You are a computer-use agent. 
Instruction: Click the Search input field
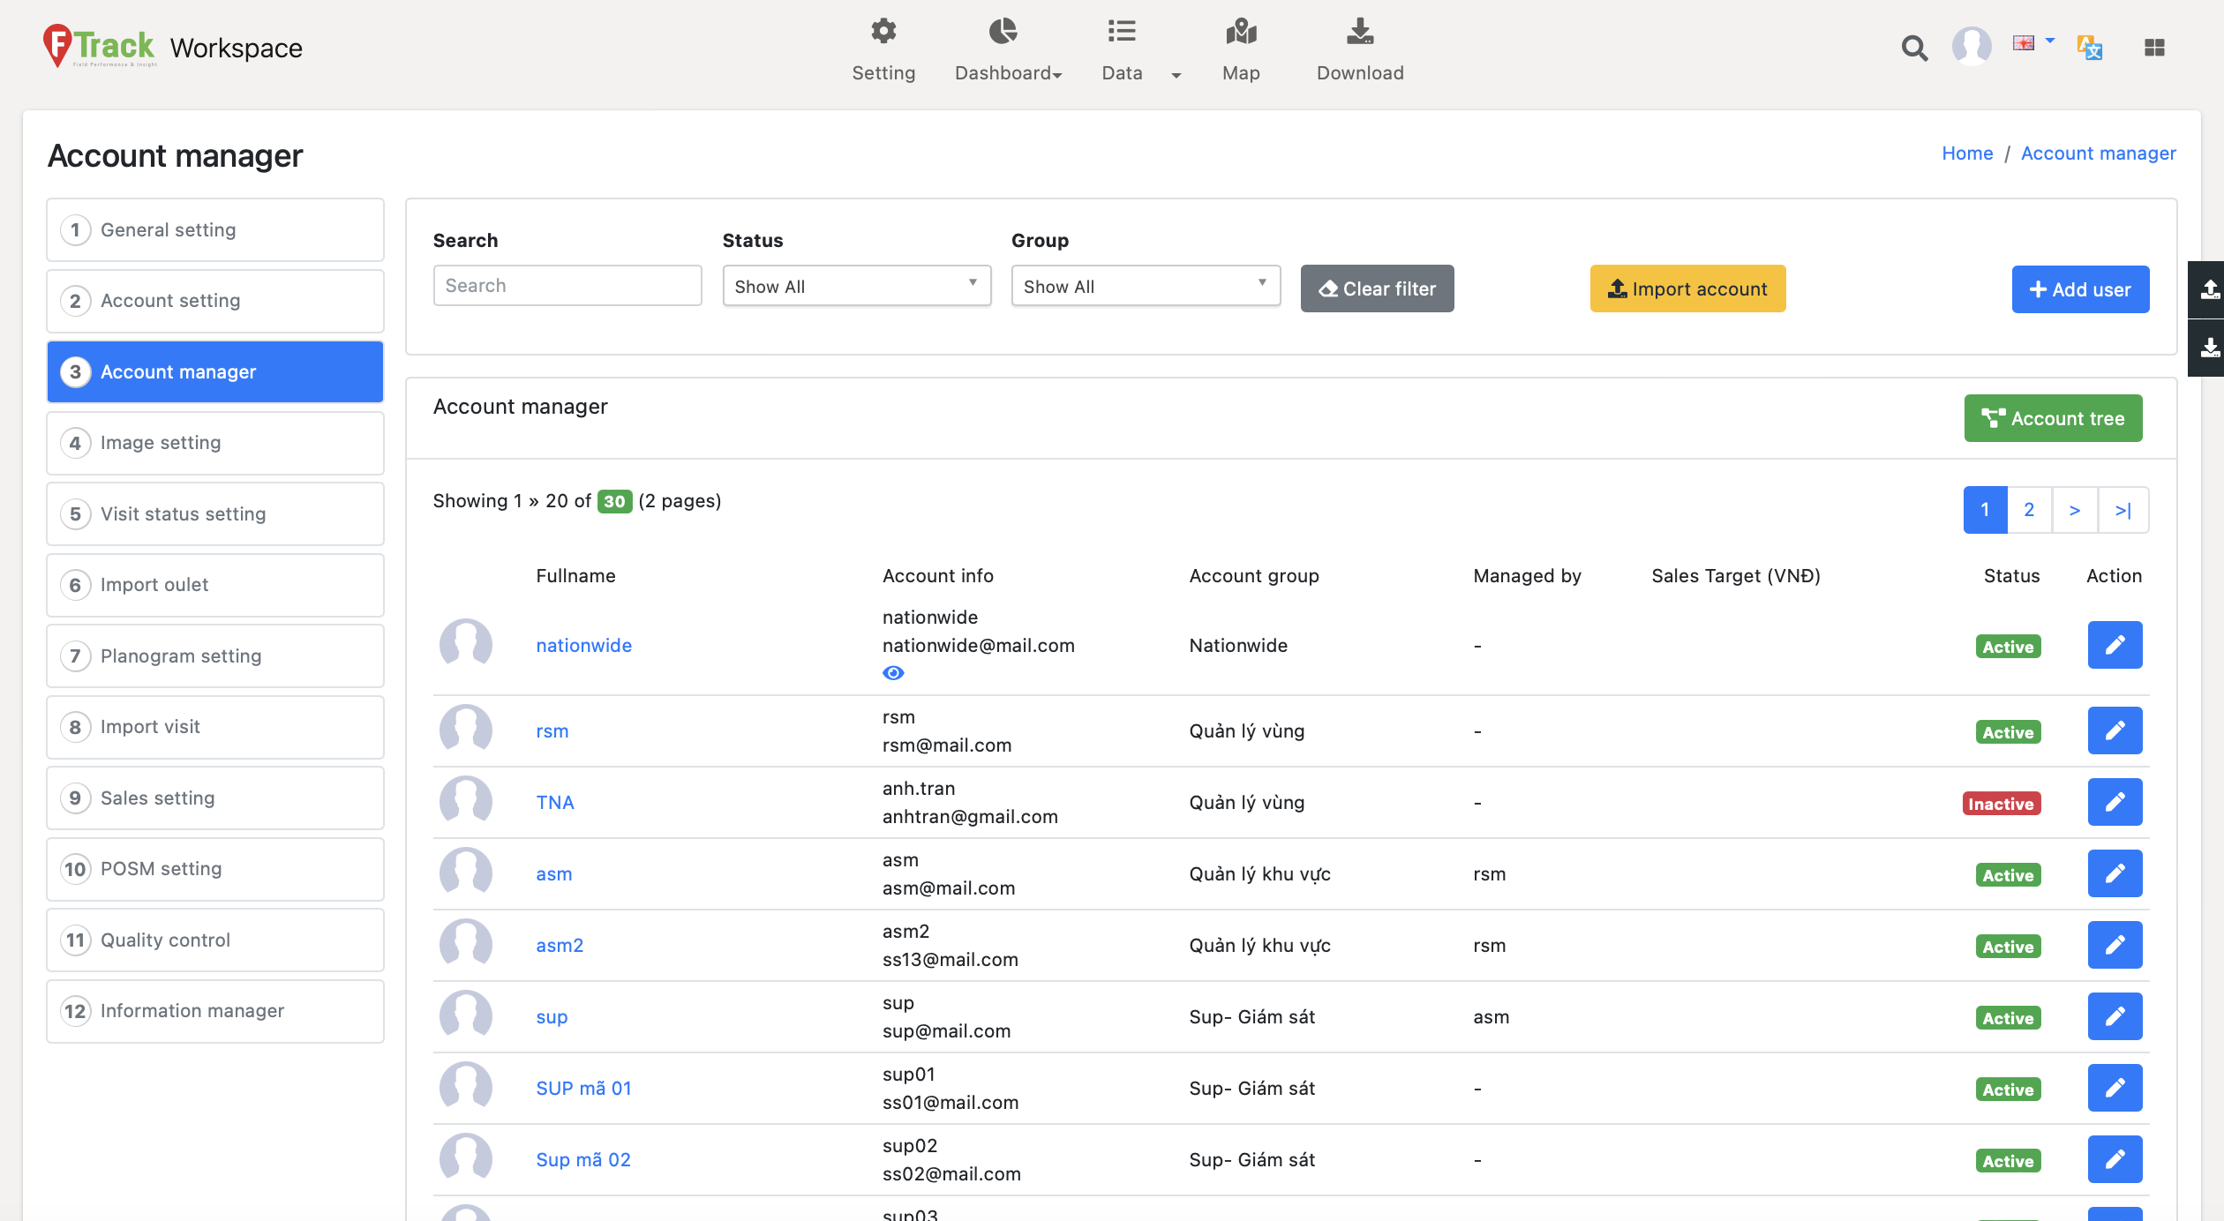pos(567,286)
